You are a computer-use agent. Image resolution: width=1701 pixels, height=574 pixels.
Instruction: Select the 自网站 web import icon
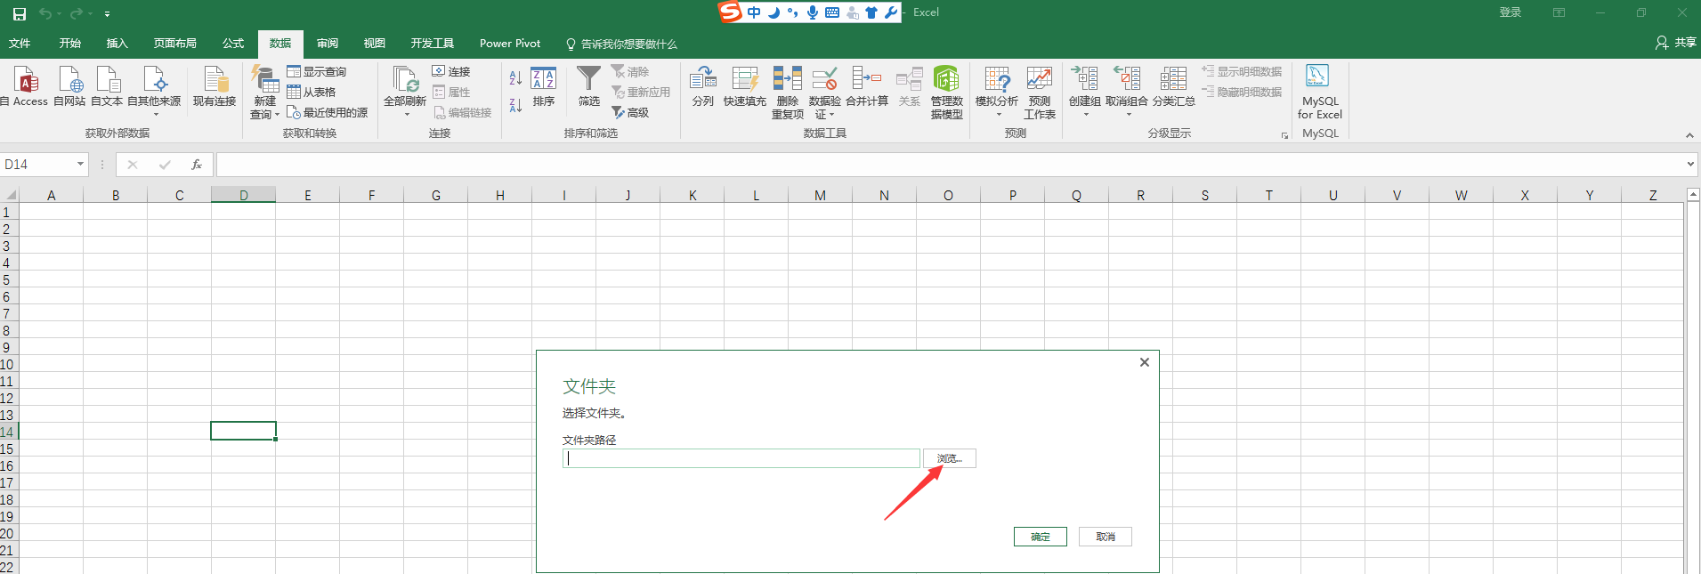point(69,86)
